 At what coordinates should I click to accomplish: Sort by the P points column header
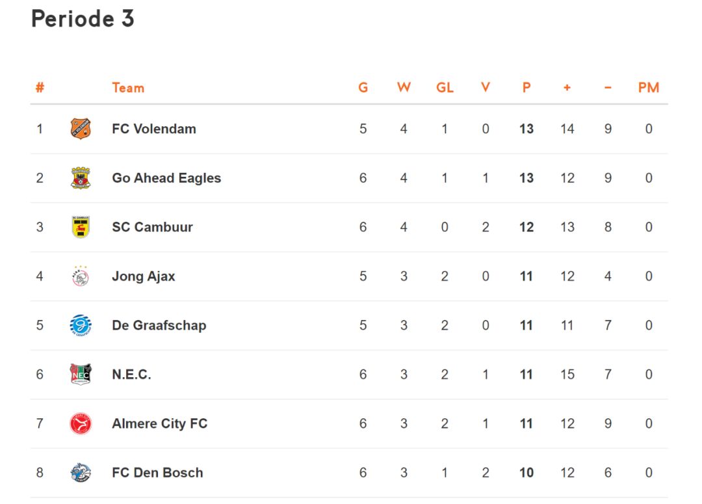[526, 88]
